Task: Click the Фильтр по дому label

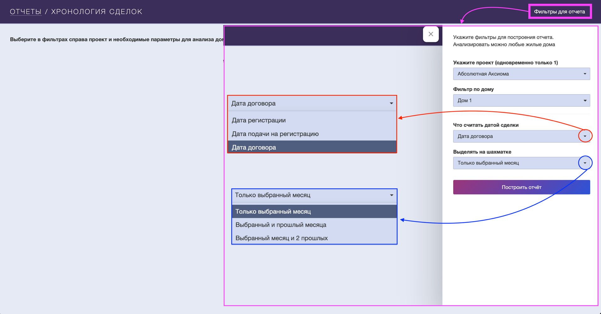Action: point(473,89)
